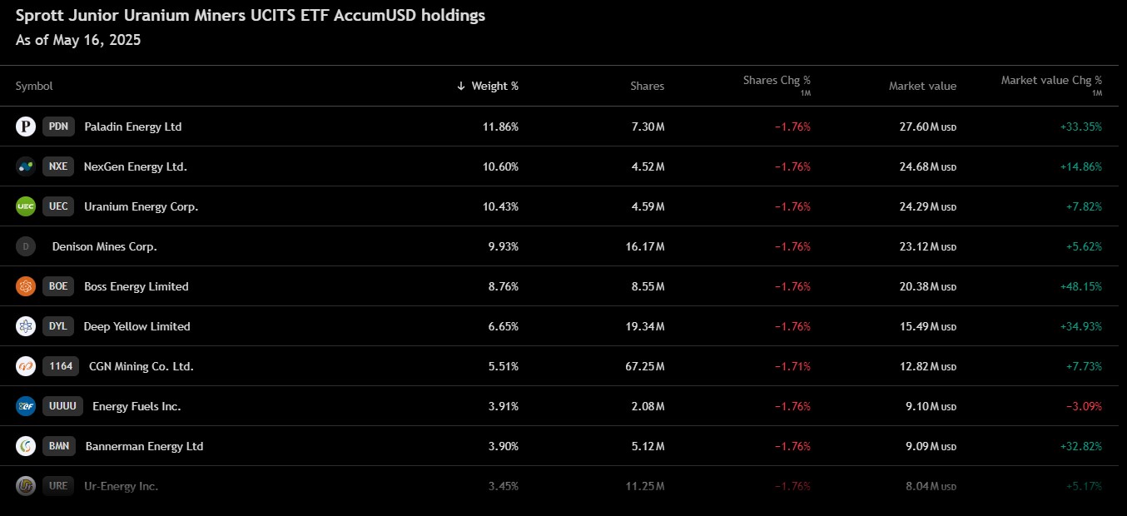This screenshot has height=516, width=1127.
Task: Click the NexGen Energy logo icon
Action: [26, 166]
